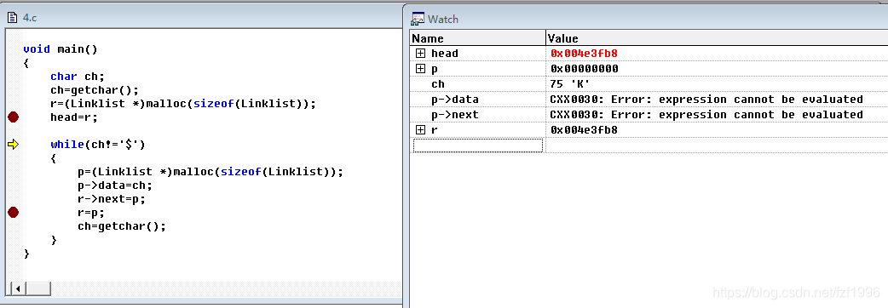Select the p->data watch entry
This screenshot has height=308, width=888.
click(x=455, y=100)
